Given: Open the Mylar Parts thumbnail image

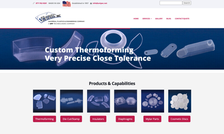Looking at the screenshot, I should pos(153,101).
